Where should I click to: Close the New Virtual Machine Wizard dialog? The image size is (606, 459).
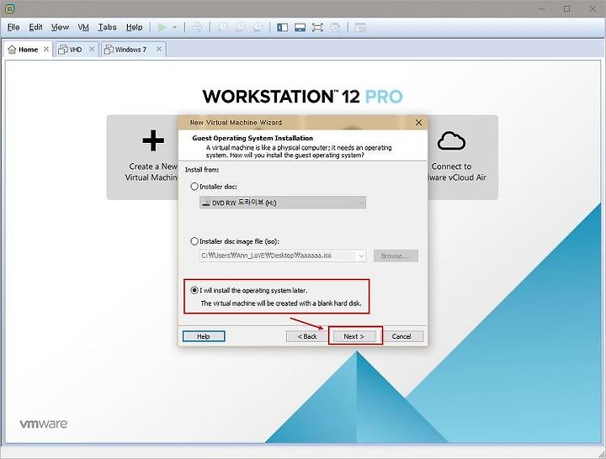[418, 123]
